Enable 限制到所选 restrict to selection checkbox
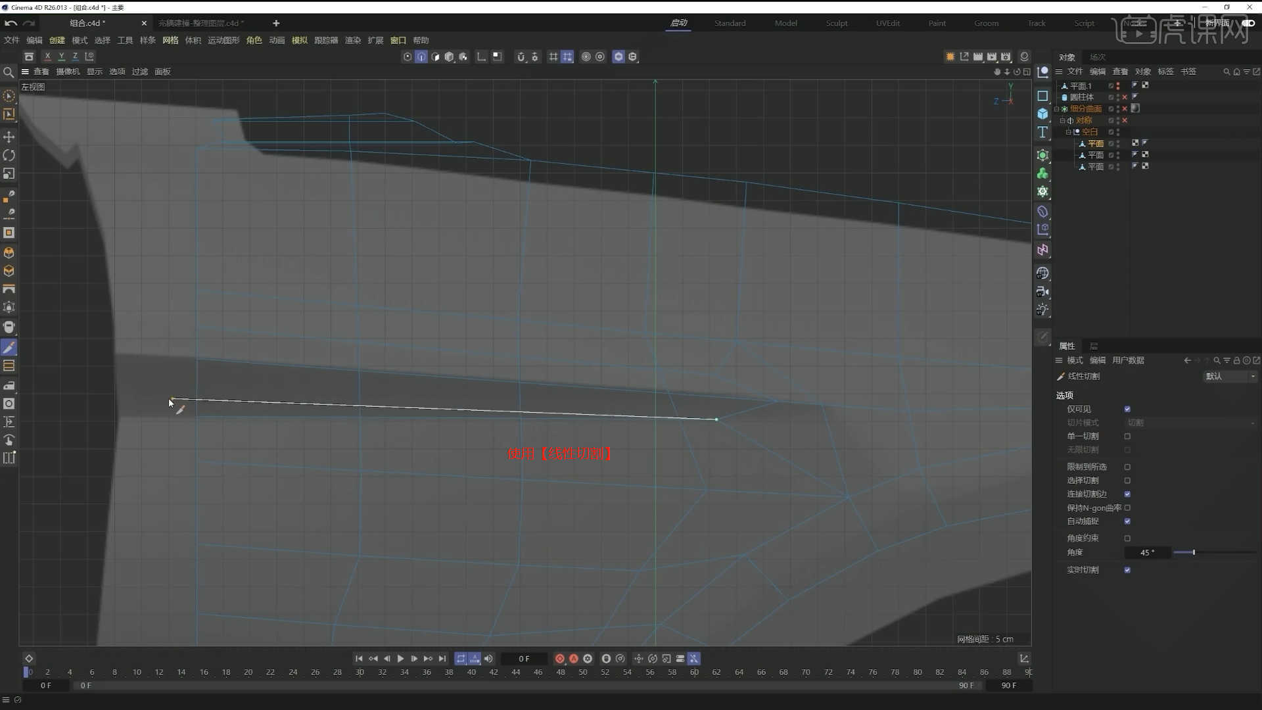Image resolution: width=1262 pixels, height=710 pixels. [1127, 467]
